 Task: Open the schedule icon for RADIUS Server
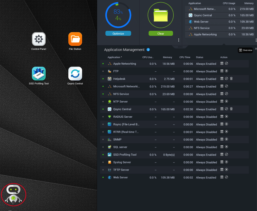click(222, 117)
